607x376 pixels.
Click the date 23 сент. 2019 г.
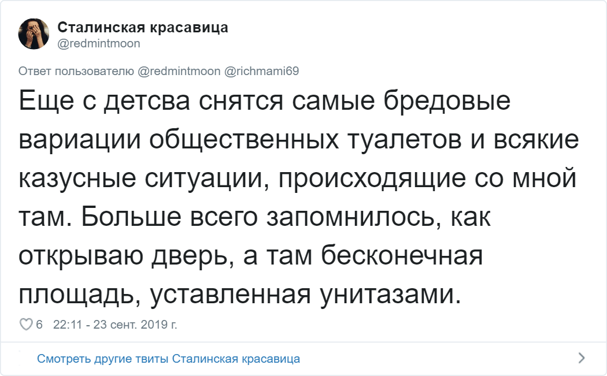pyautogui.click(x=135, y=324)
